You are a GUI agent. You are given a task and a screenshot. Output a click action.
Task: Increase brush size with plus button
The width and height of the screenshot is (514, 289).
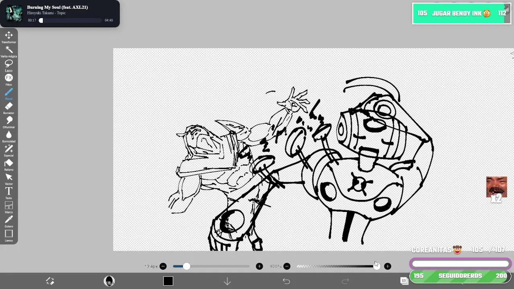[259, 266]
